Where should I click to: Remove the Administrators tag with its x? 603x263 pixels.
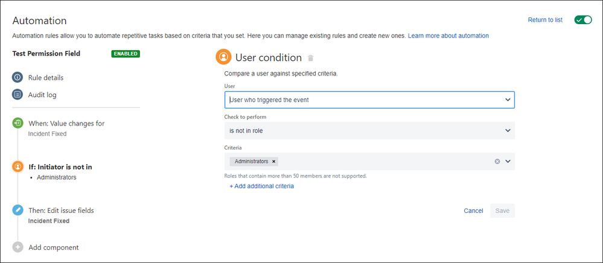coord(274,162)
